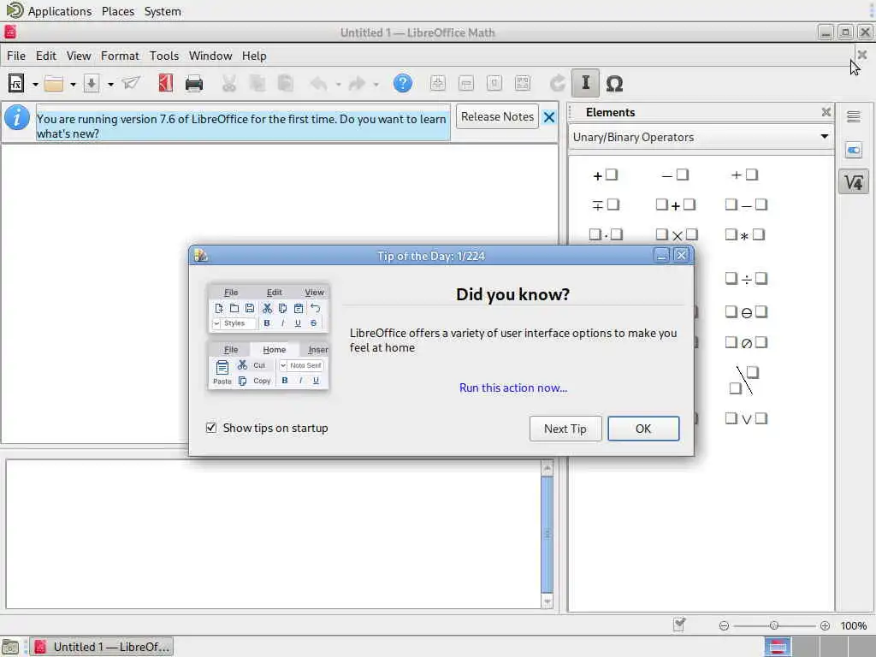The image size is (876, 657).
Task: Insert the asterisk multiplication element
Action: click(745, 234)
